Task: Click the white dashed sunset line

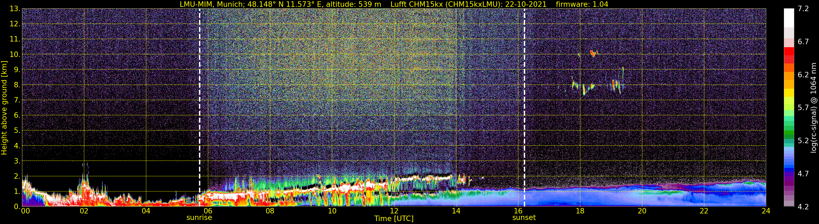Action: click(524, 108)
